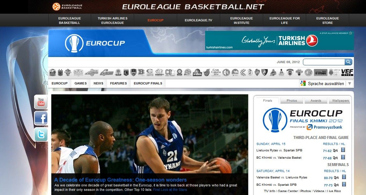Open play-by-play icon next to 80-70 score

[x=336, y=177]
